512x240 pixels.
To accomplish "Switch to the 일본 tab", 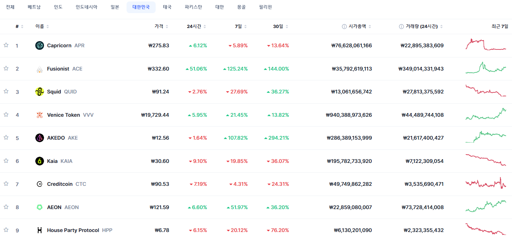I will coord(115,7).
